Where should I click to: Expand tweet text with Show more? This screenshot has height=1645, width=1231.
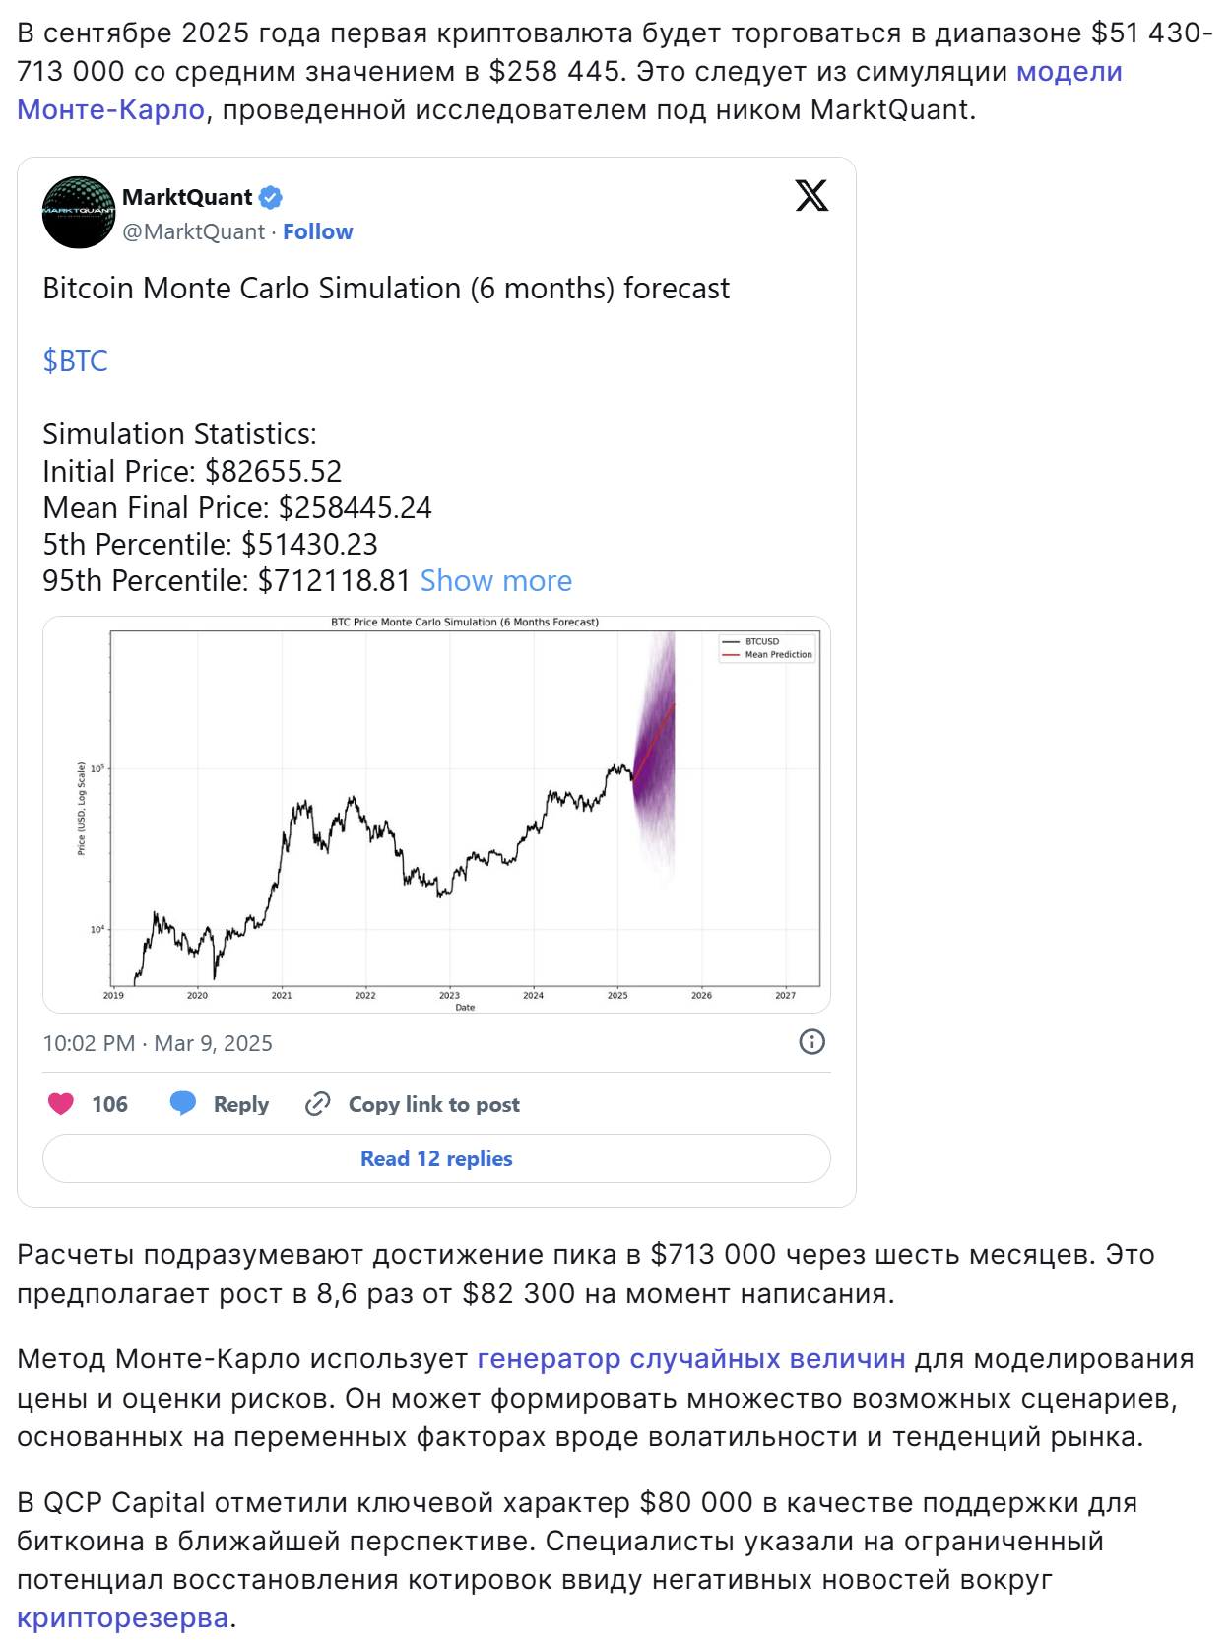click(495, 581)
